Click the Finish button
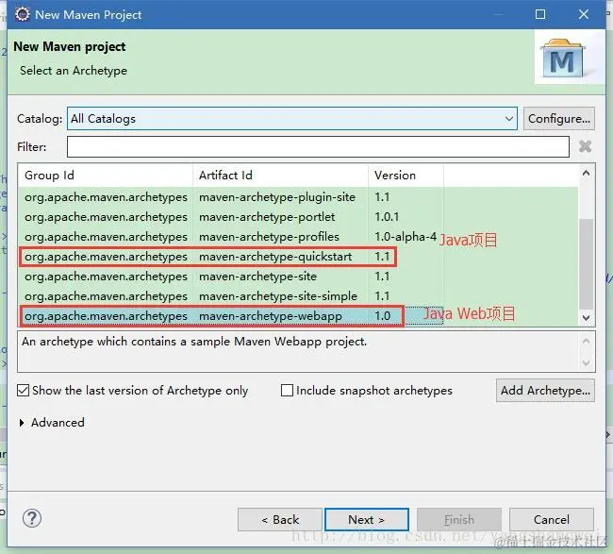 [459, 520]
